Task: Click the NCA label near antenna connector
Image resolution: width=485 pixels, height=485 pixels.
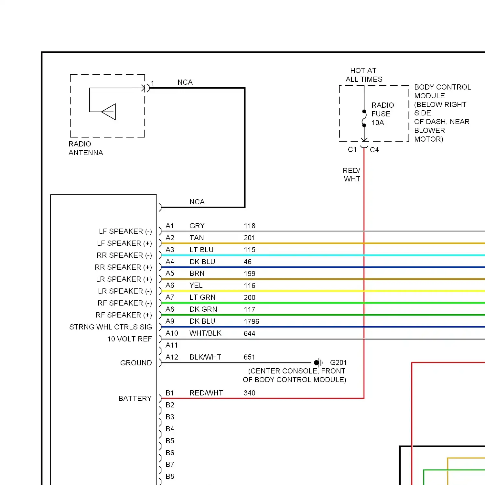Action: point(185,82)
